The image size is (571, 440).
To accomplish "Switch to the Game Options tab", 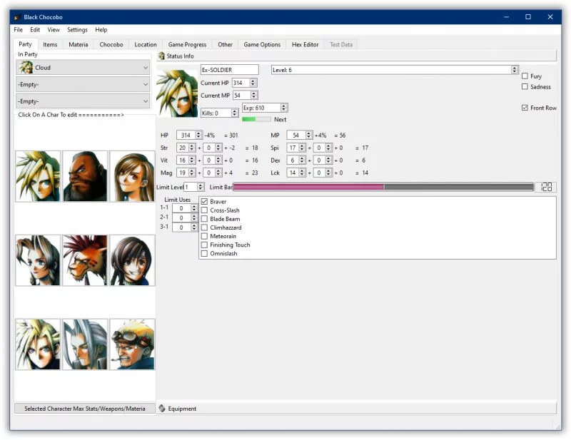I will click(262, 45).
